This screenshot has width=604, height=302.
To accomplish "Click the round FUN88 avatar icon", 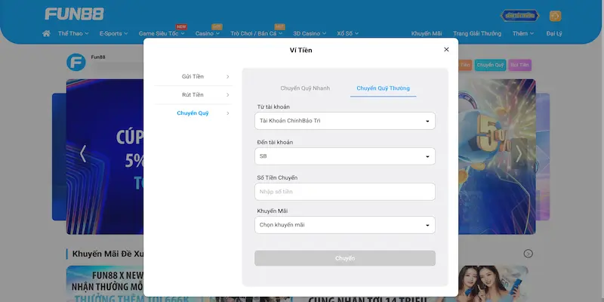I will tap(76, 62).
